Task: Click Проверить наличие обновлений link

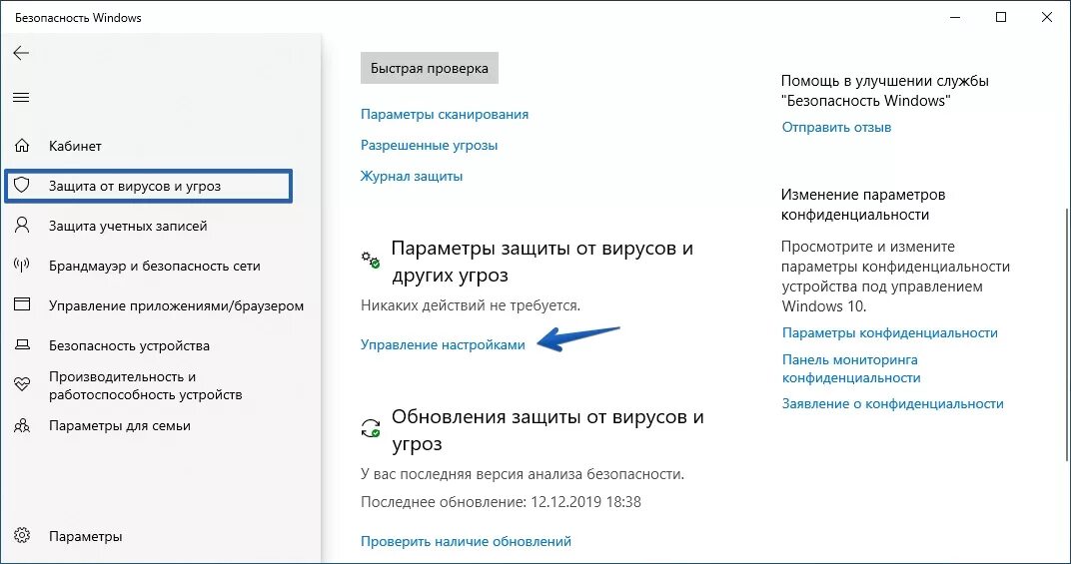Action: pos(466,541)
